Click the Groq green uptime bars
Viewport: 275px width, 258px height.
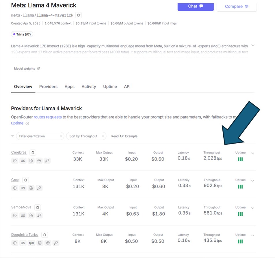click(x=240, y=187)
